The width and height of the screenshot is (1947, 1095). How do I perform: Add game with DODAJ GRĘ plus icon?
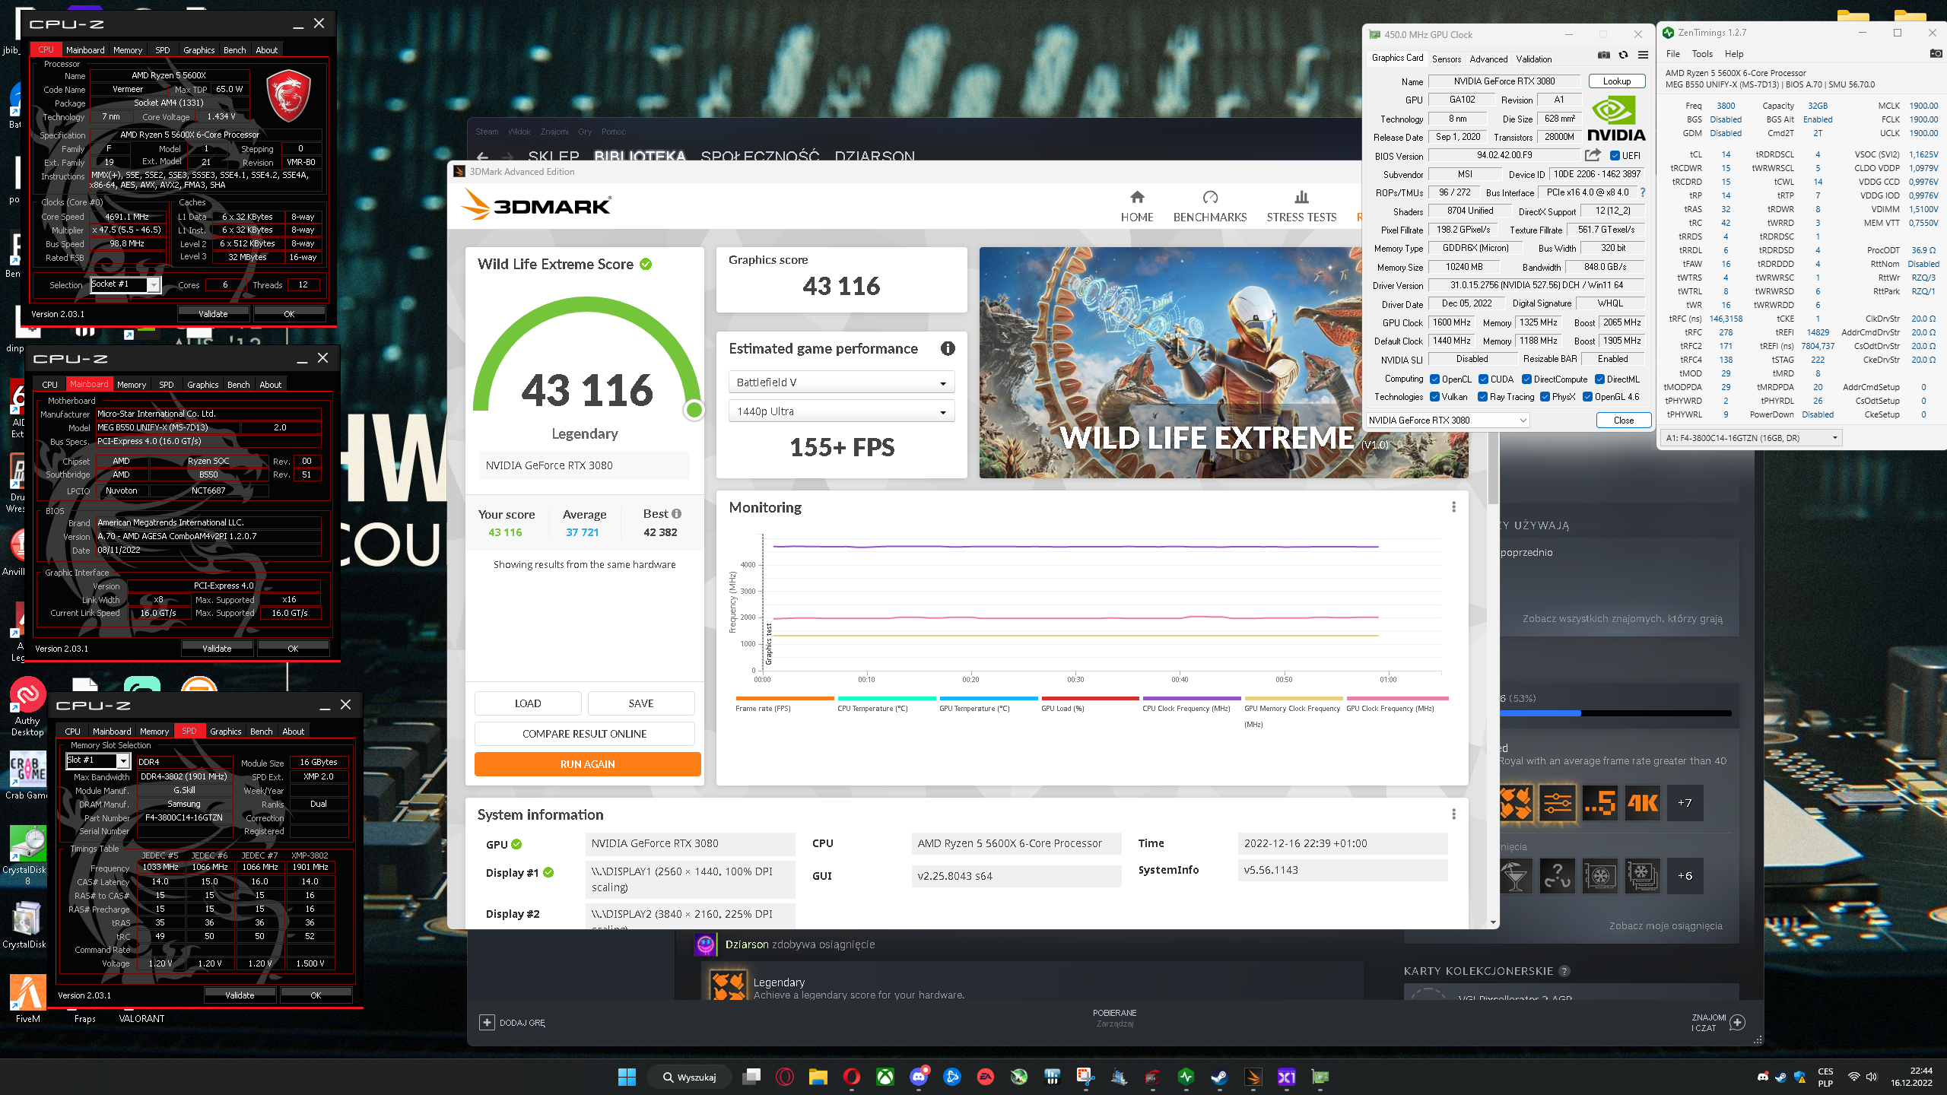click(487, 1023)
